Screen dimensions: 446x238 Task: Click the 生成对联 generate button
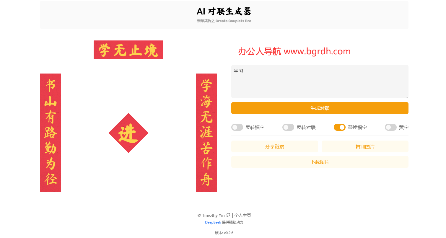click(320, 108)
